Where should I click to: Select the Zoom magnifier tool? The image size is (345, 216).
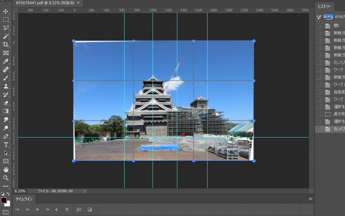point(6,178)
